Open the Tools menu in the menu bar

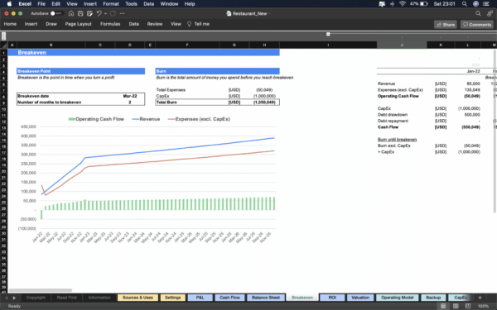(x=131, y=4)
